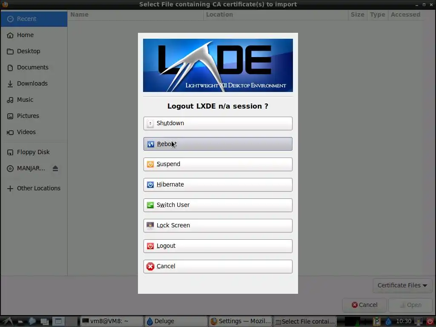Sort file list by Location column

tap(275, 14)
